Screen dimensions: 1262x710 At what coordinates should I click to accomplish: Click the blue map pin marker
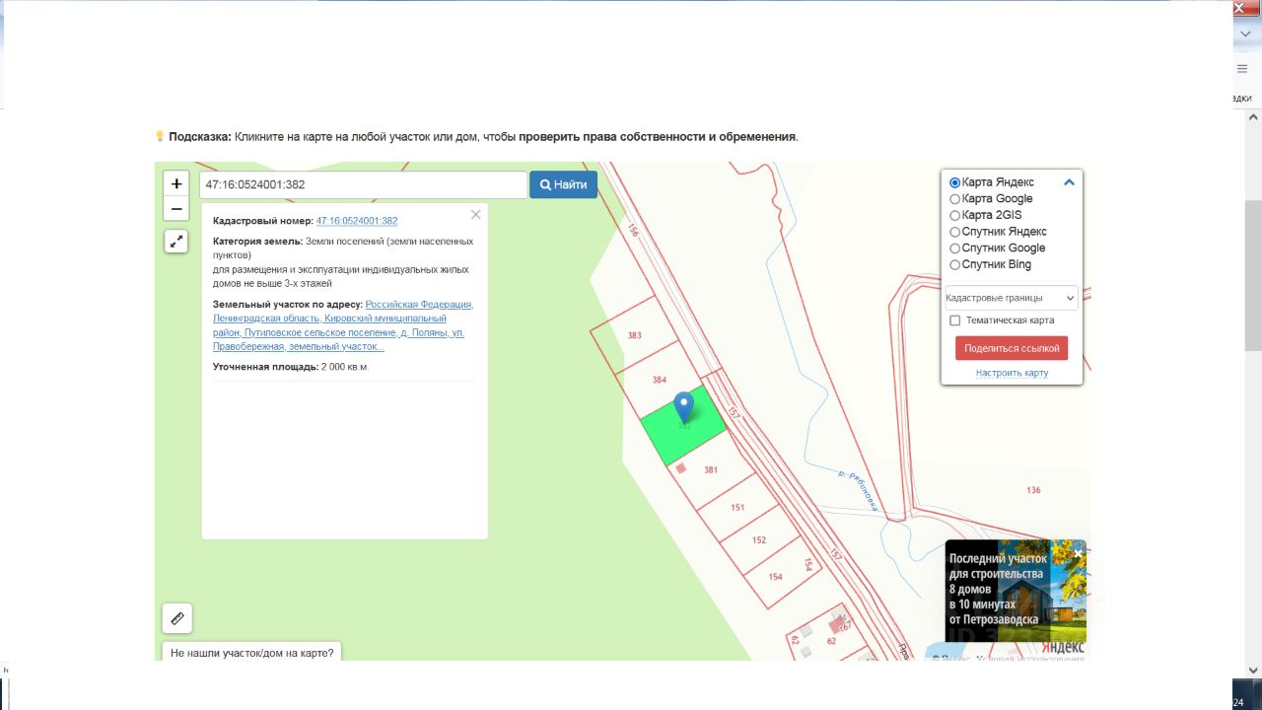pyautogui.click(x=683, y=407)
